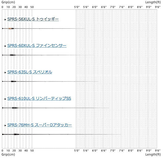163x158 pixels.
Task: Click the 9'6" mark on bottom length scale
Action: pos(158,151)
